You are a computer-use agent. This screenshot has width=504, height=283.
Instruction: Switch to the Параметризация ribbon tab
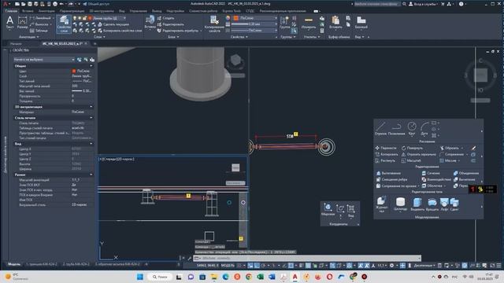point(72,11)
